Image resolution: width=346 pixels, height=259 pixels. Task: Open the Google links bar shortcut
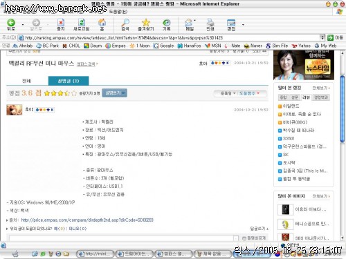164,46
